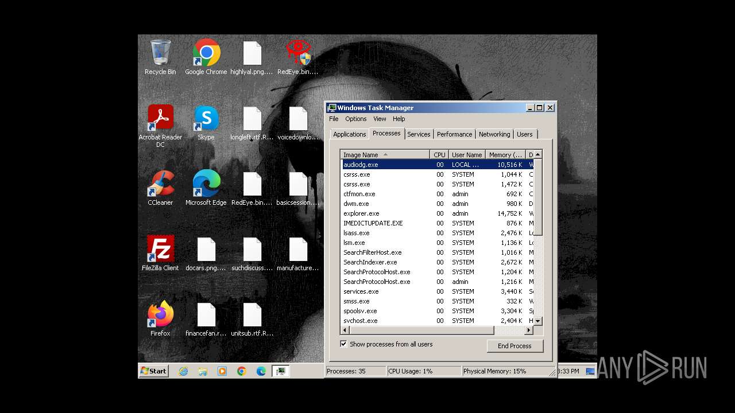Select basicsession file on desktop
The height and width of the screenshot is (413, 735).
[x=298, y=188]
